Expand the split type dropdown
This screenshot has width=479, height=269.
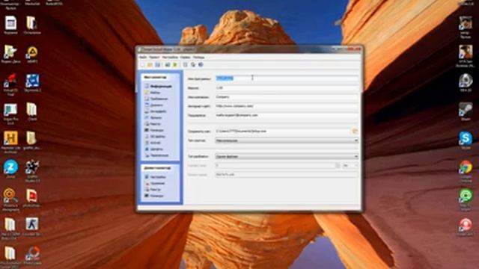click(x=287, y=156)
